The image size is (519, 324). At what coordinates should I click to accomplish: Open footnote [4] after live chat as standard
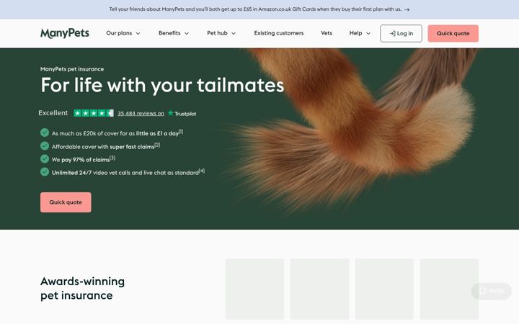202,171
